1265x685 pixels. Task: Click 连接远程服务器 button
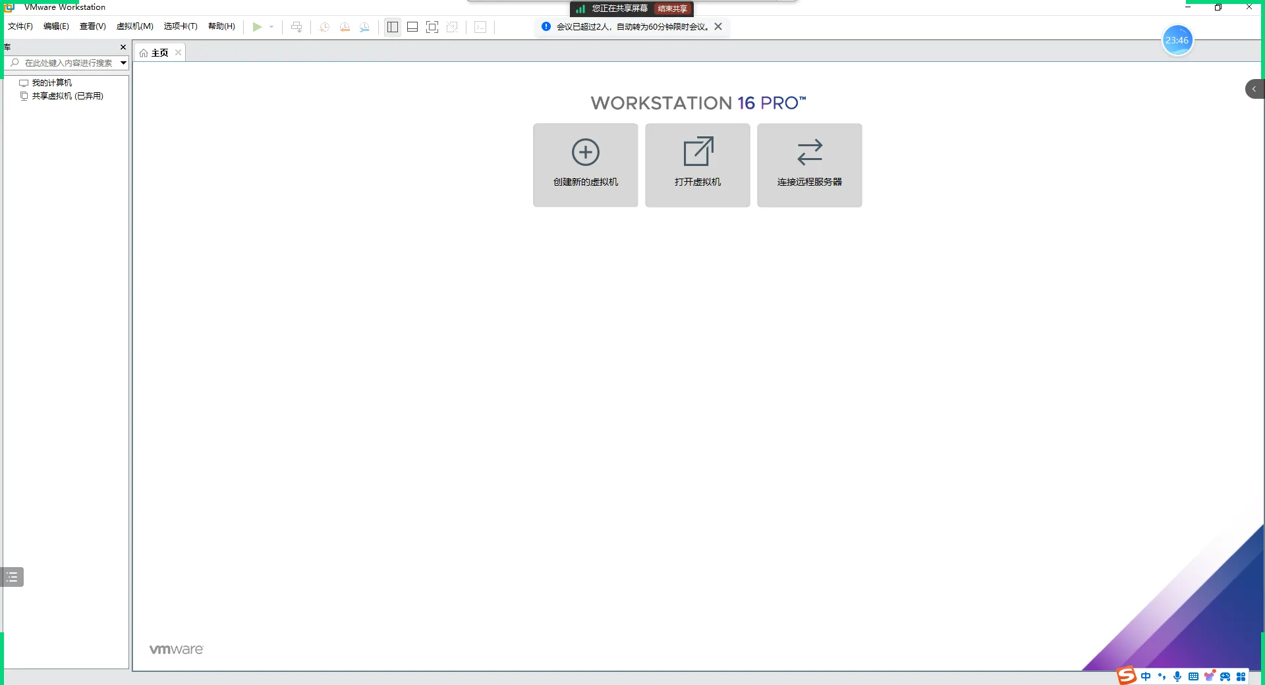tap(810, 165)
